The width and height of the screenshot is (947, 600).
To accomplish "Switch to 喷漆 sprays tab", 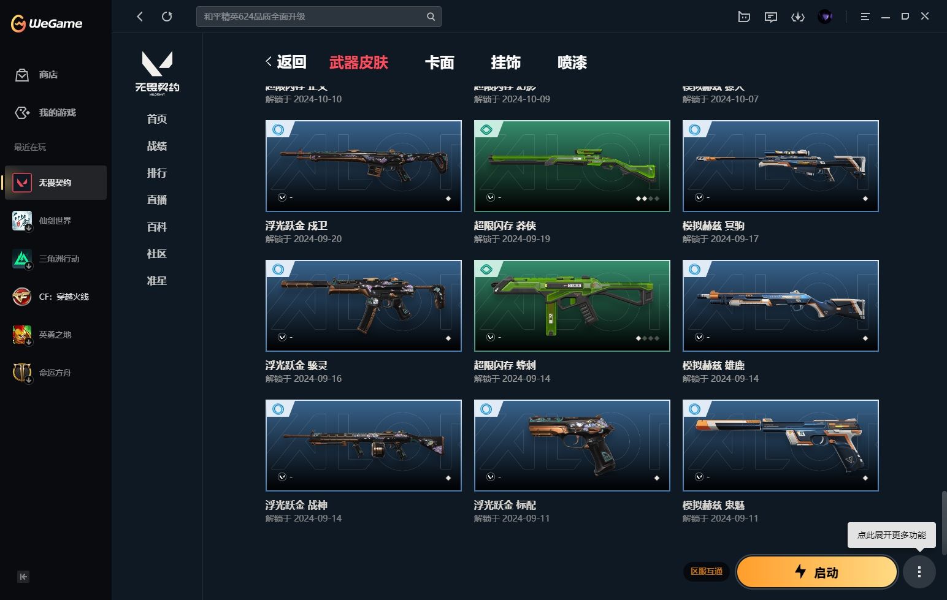I will click(x=572, y=63).
